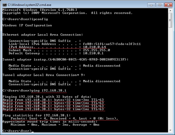Screen dimensions: 175x135
Task: Click the typed ipconfig command
Action: (x=40, y=19)
